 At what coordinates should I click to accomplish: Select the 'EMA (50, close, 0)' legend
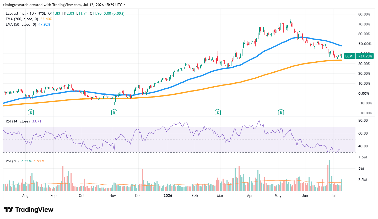pyautogui.click(x=21, y=24)
